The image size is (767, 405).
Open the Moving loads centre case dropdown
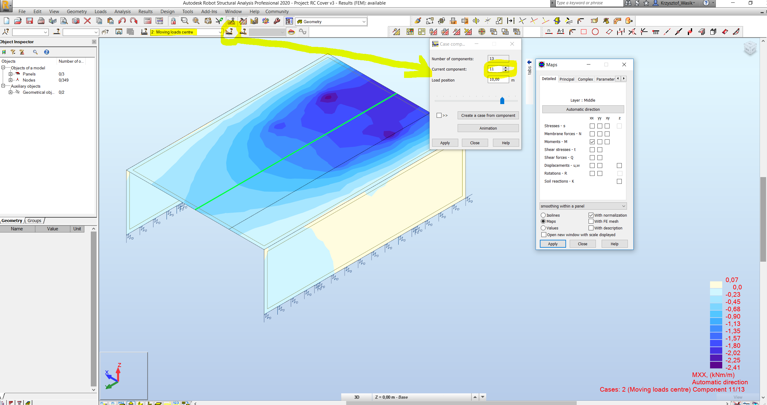[x=220, y=32]
